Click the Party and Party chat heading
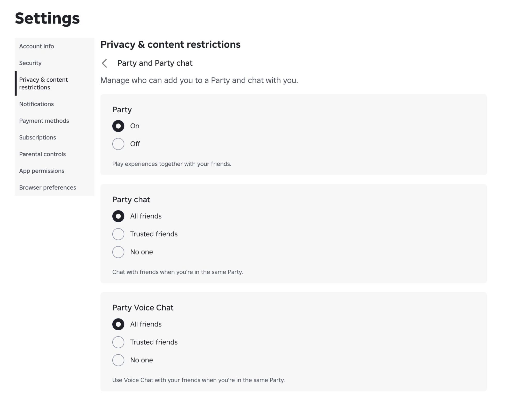 tap(155, 63)
